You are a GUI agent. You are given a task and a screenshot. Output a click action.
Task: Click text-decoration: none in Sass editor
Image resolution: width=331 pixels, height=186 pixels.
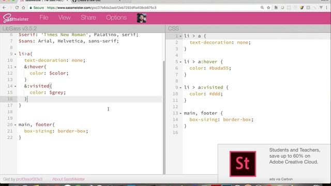[x=55, y=60]
